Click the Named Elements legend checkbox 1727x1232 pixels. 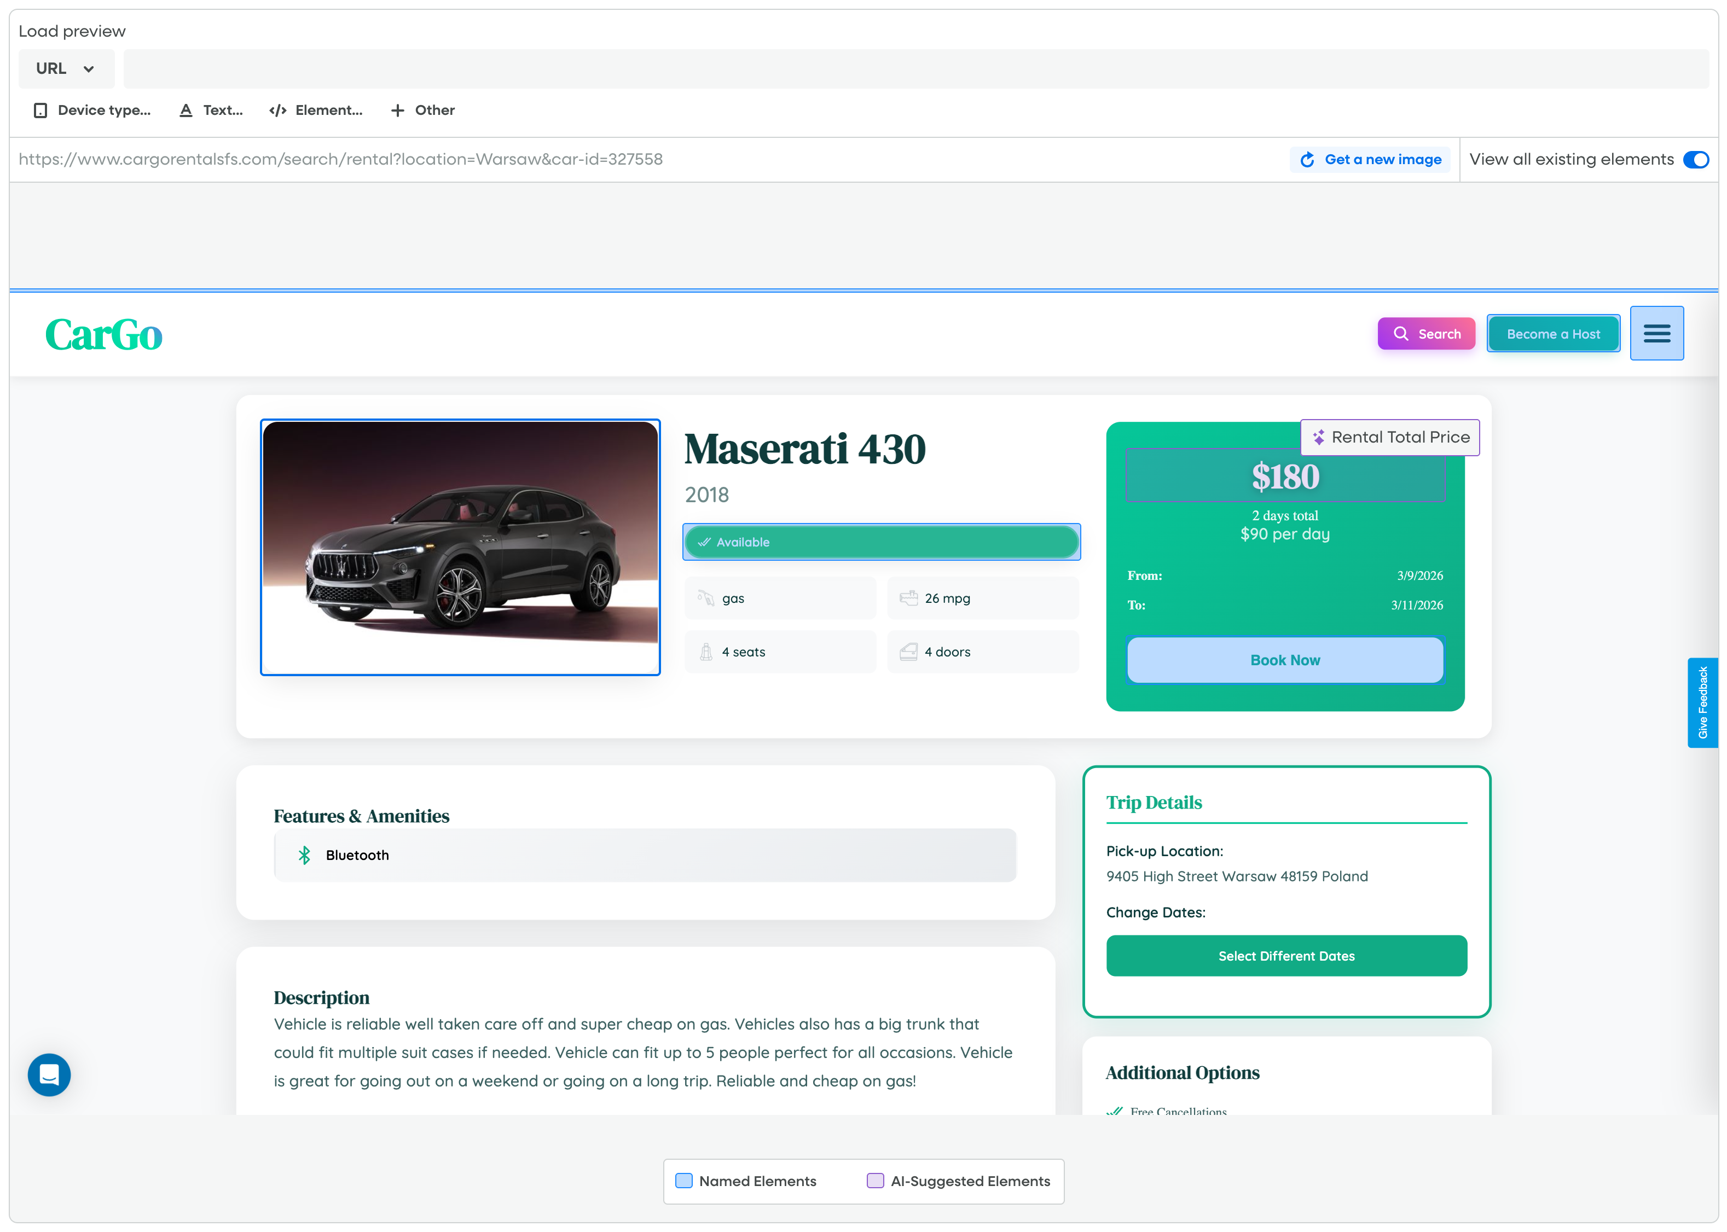point(683,1181)
